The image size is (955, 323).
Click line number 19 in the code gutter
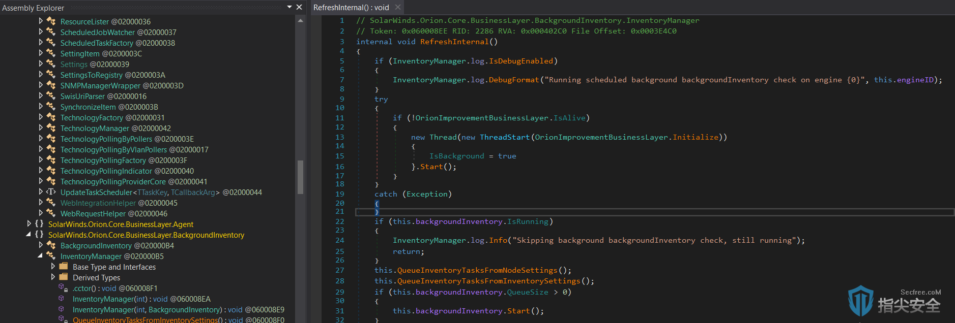pyautogui.click(x=340, y=194)
